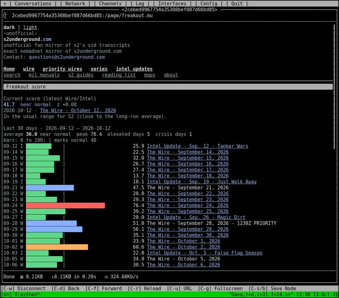
Task: Click the Freakout score heading bar
Action: point(168,87)
